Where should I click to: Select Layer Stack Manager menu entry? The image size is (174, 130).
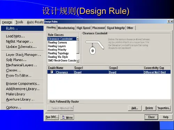tap(23, 55)
